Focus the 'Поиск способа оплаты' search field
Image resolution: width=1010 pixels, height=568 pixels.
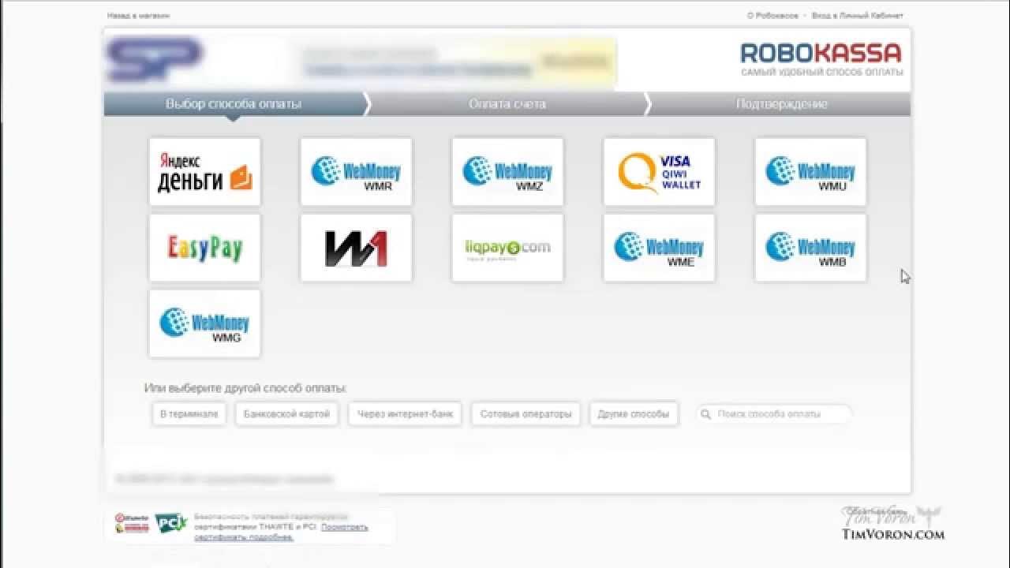(x=774, y=414)
